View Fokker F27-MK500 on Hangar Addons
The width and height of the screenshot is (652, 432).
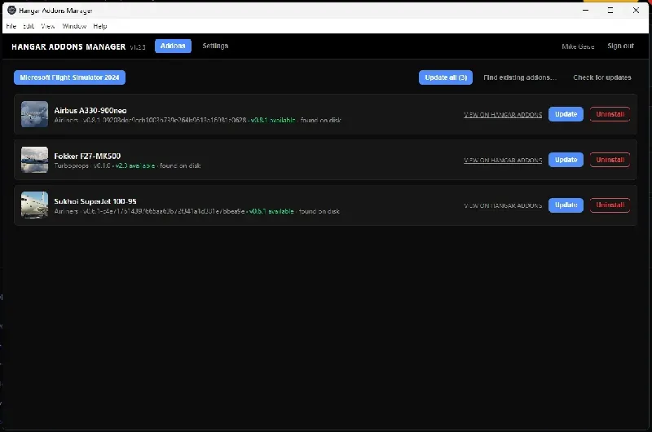pos(503,160)
